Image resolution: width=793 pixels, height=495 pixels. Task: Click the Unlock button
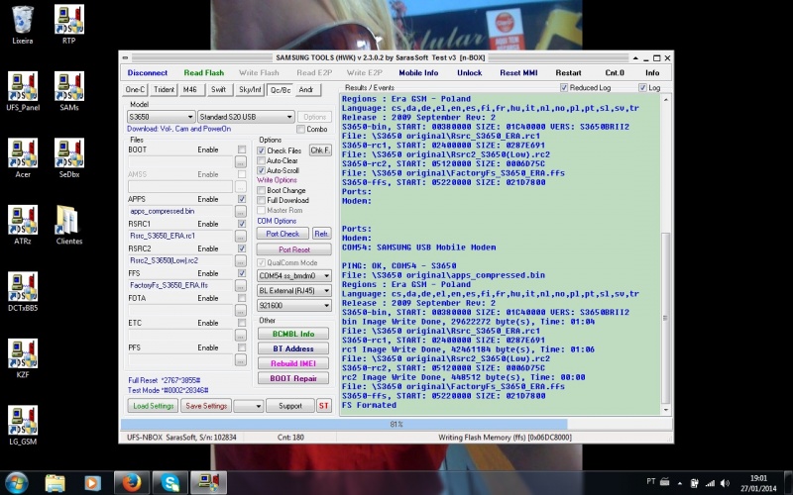coord(469,72)
